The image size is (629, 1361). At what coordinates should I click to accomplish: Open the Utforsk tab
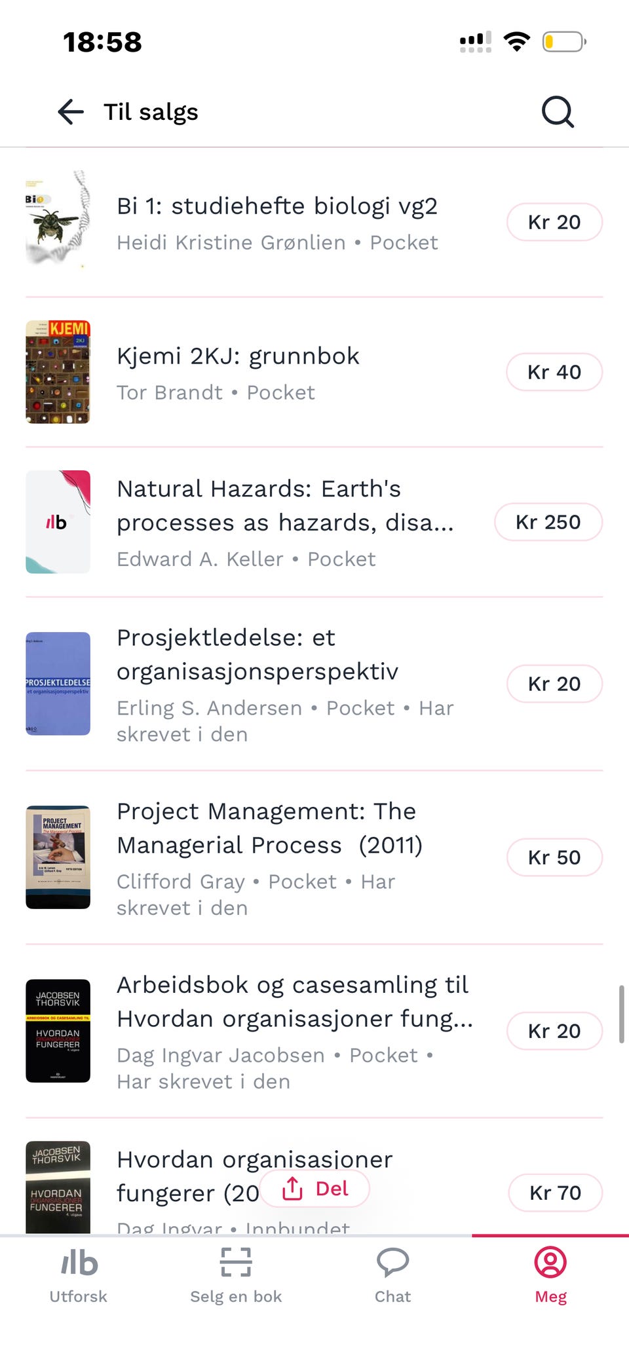tap(79, 1276)
